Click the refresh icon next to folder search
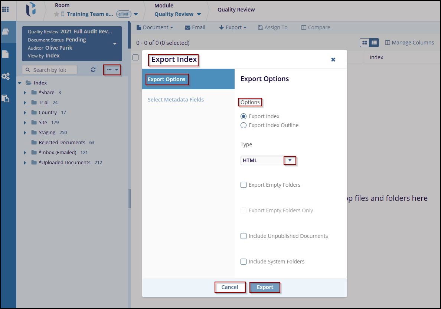Screen dimensions: 441x309 (x=93, y=70)
